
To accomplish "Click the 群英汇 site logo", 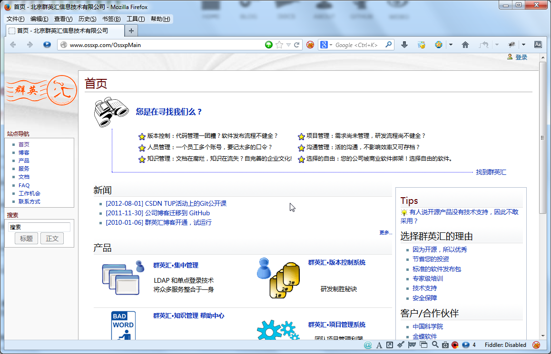I will 41,90.
